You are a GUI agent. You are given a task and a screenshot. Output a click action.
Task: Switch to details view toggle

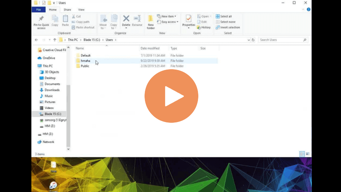tap(302, 154)
